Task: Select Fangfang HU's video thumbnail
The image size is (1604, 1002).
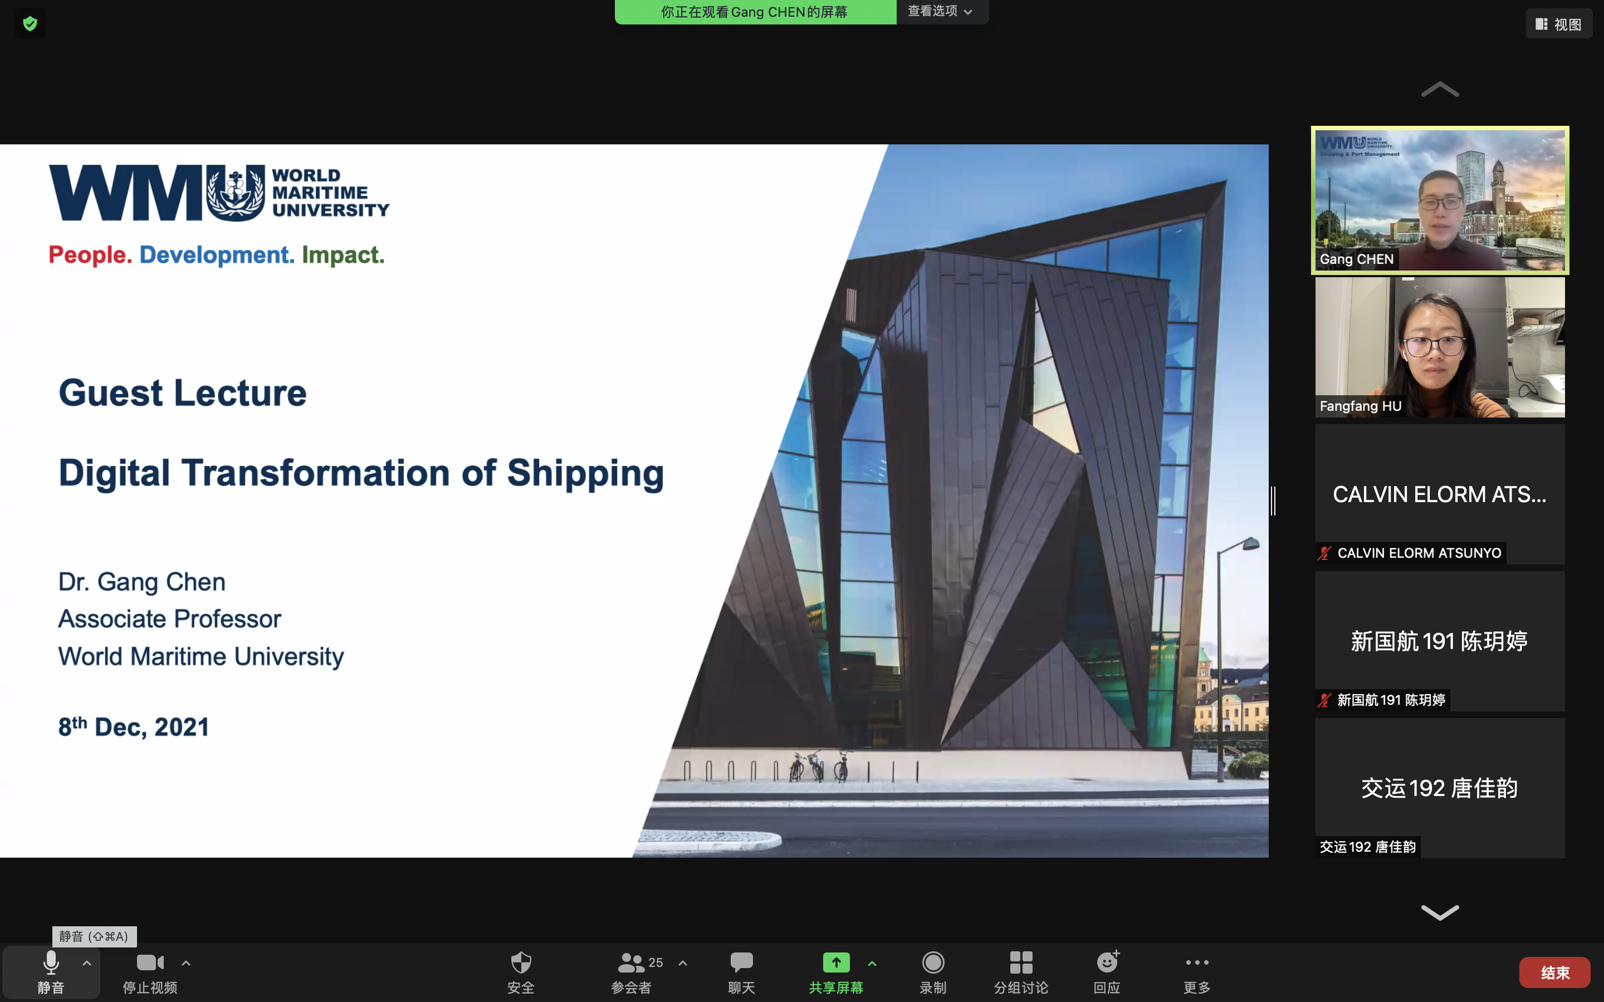Action: point(1440,347)
